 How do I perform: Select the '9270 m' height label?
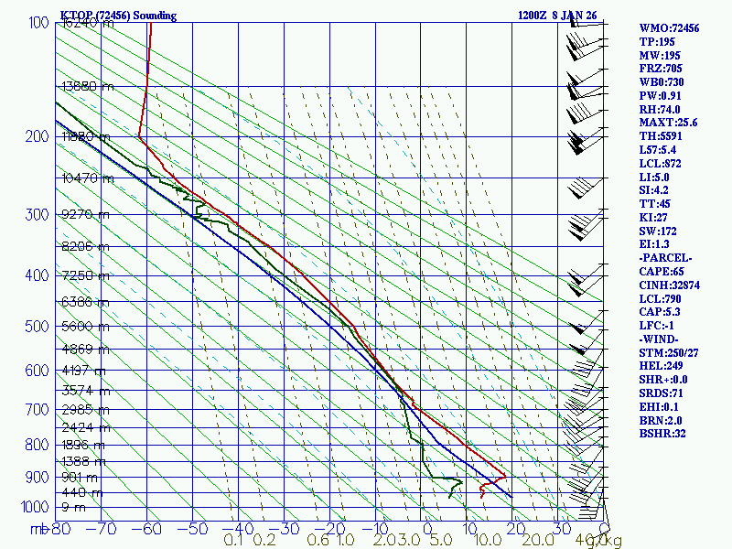tap(85, 215)
